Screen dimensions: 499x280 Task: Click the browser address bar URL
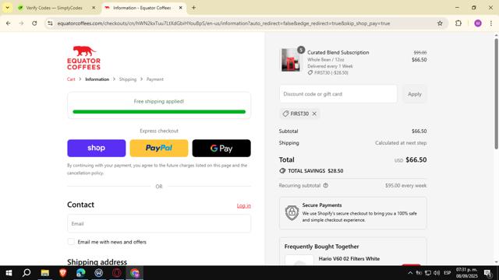[x=224, y=23]
